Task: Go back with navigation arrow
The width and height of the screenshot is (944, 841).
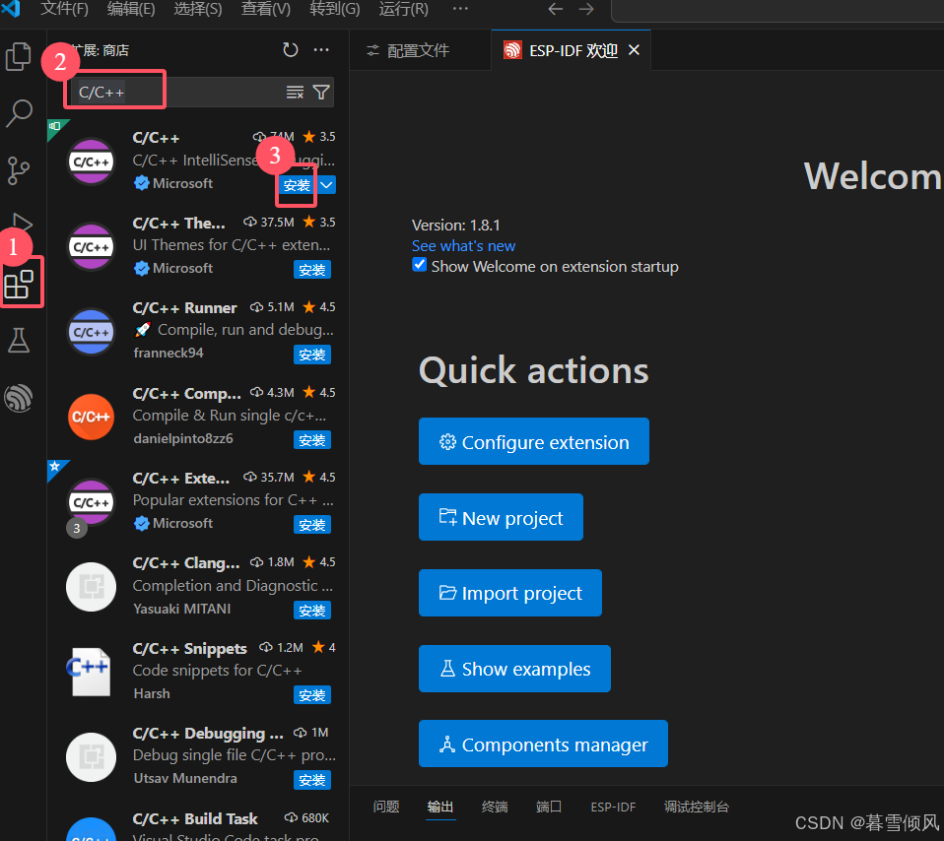Action: pos(556,9)
